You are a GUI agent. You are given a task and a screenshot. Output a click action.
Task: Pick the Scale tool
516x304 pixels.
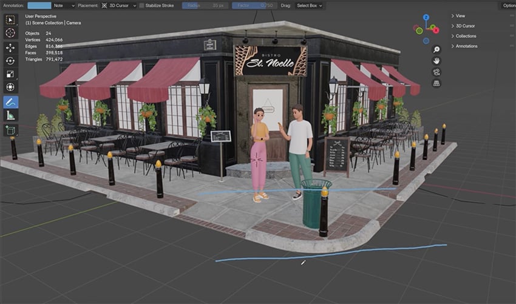(x=10, y=74)
